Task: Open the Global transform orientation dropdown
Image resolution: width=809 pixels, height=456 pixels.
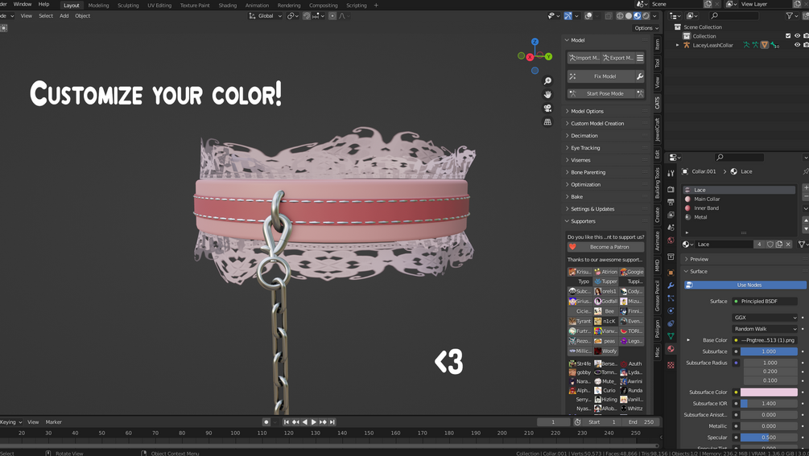Action: [265, 16]
